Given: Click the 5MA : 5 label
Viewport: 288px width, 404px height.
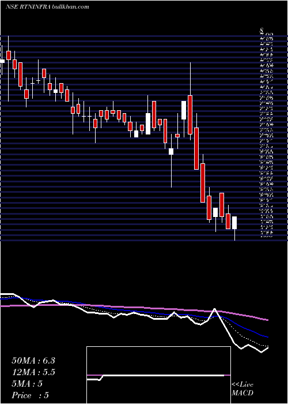Looking at the screenshot, I should tap(27, 384).
